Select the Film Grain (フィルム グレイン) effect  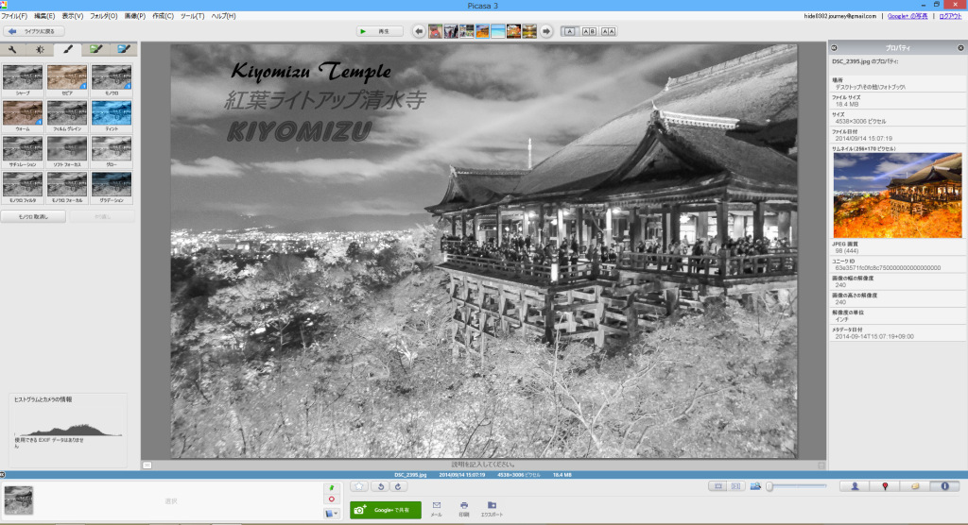tap(67, 114)
